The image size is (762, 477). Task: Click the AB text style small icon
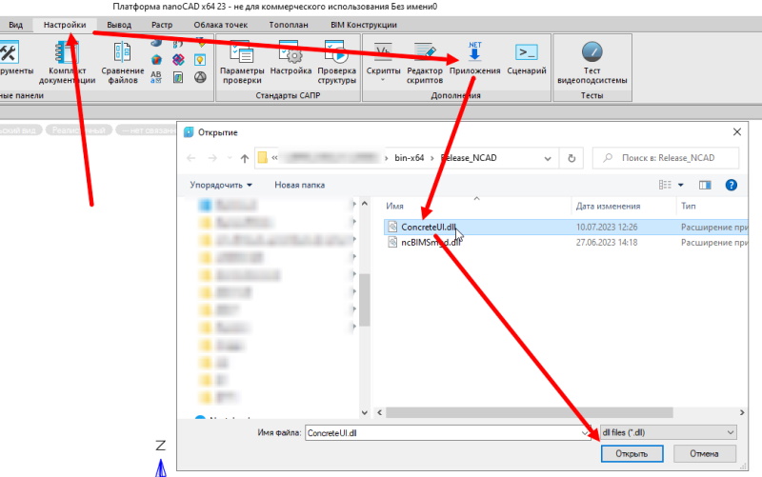pyautogui.click(x=156, y=77)
